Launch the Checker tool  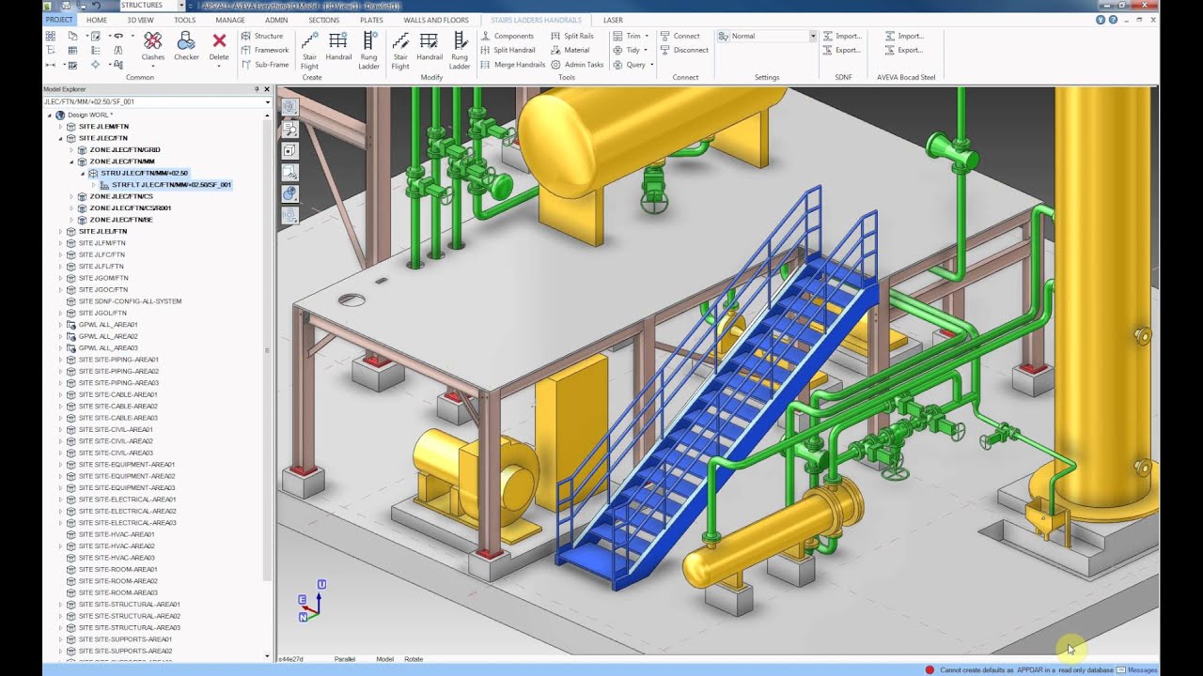tap(186, 45)
